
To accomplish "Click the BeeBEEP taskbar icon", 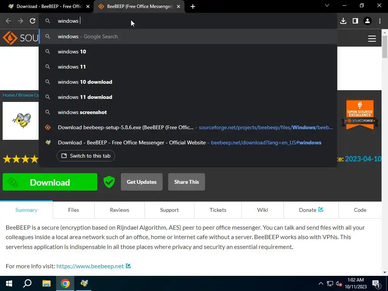I will 84,283.
